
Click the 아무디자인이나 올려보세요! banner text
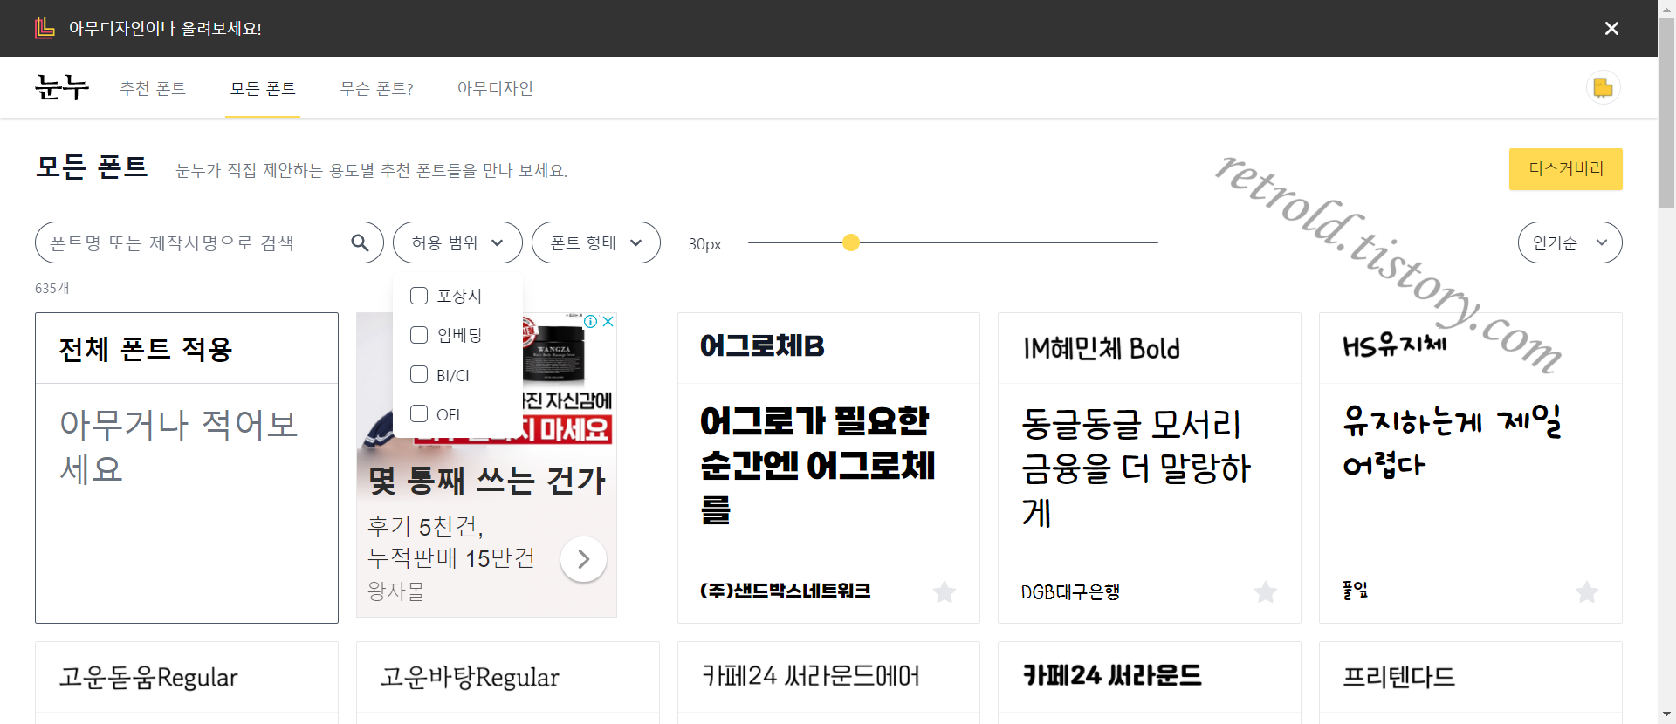pyautogui.click(x=165, y=28)
